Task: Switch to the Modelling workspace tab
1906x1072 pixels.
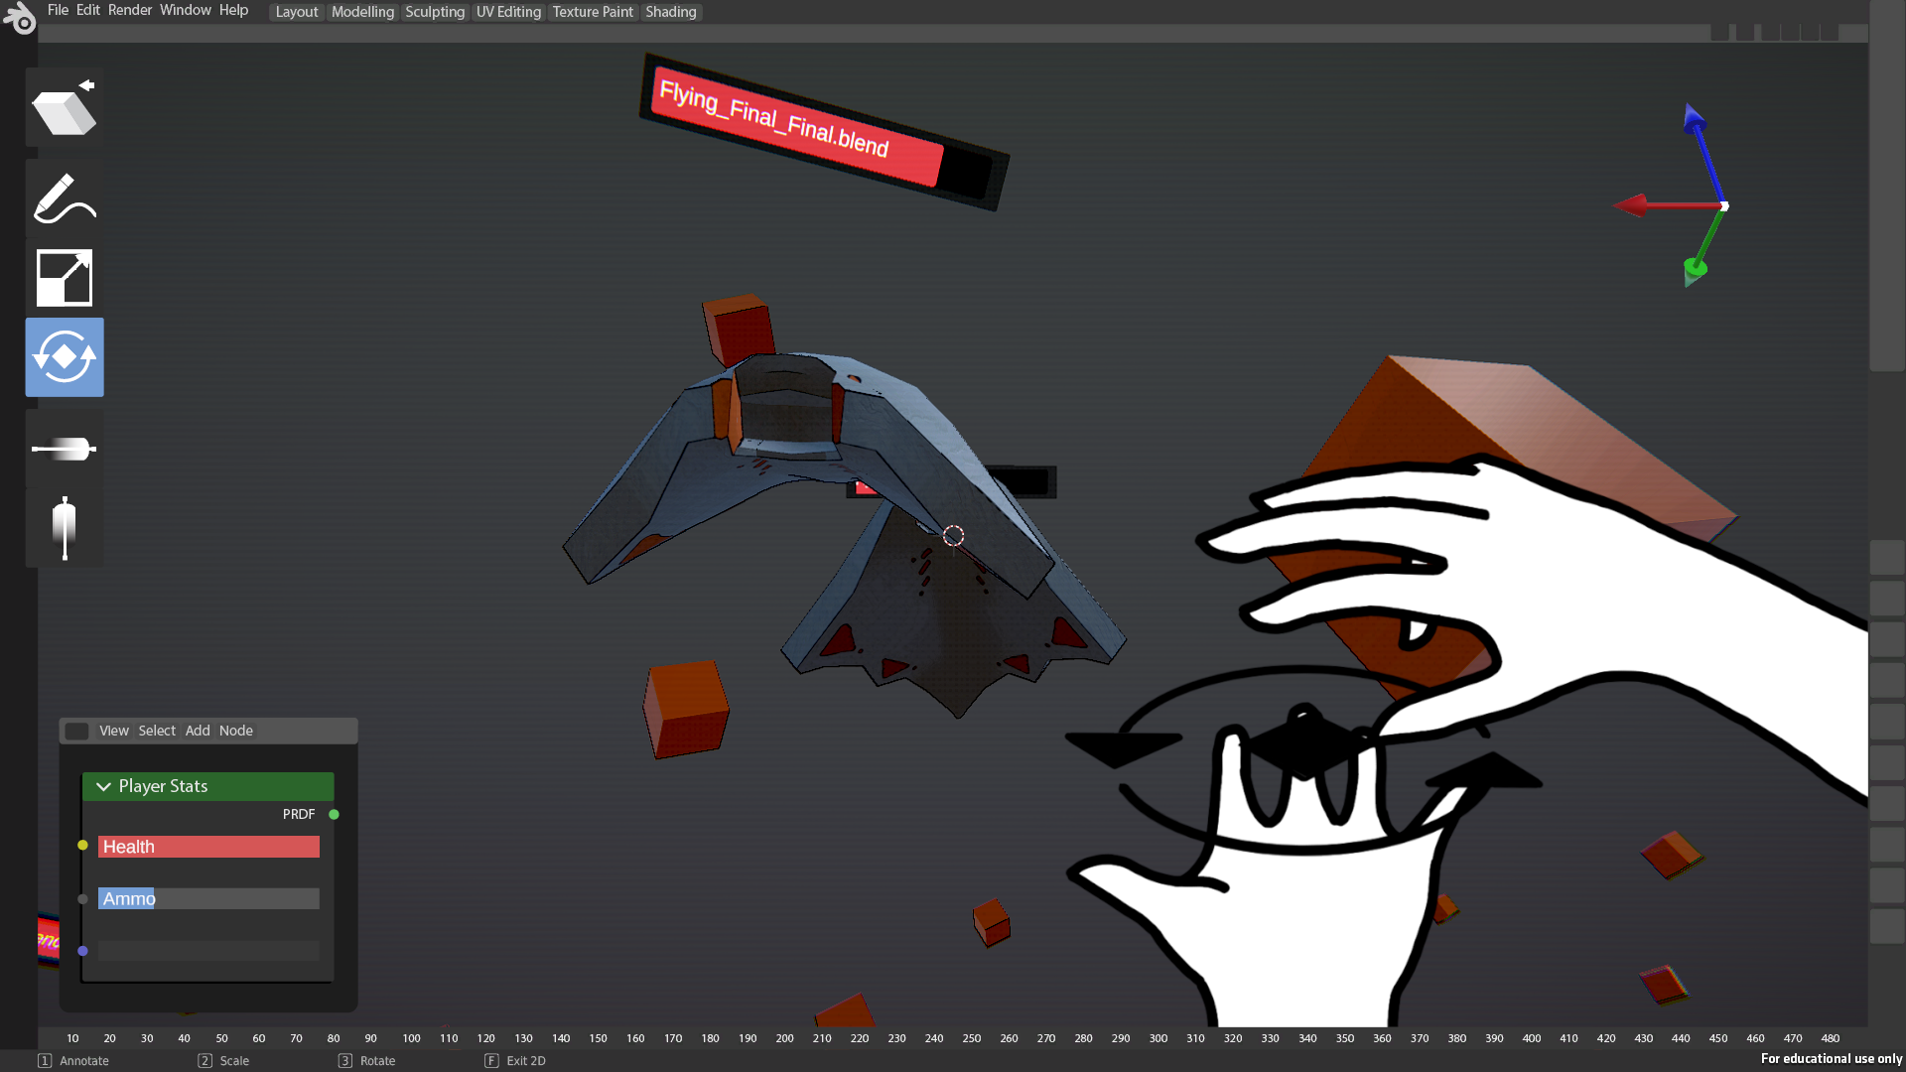Action: coord(362,12)
